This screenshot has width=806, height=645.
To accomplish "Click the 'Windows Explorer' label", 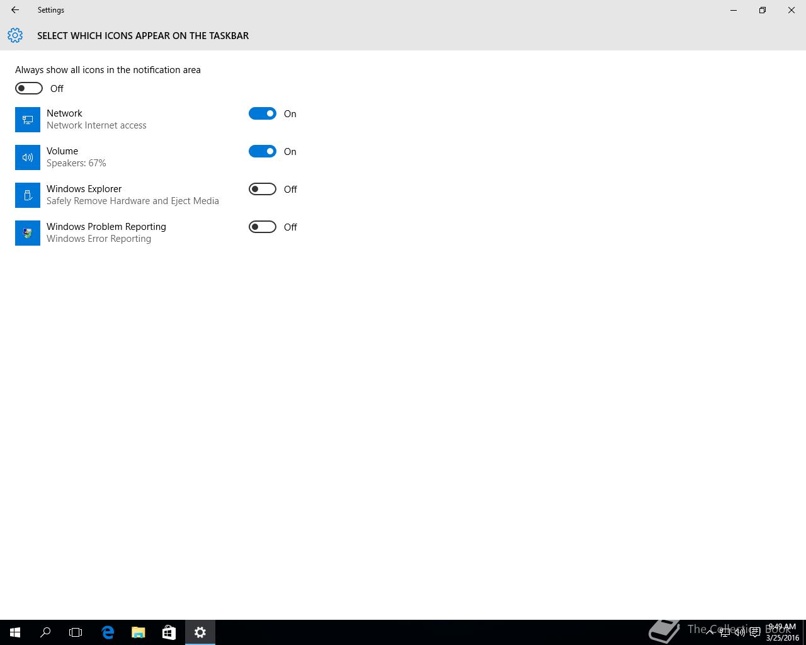I will (84, 189).
